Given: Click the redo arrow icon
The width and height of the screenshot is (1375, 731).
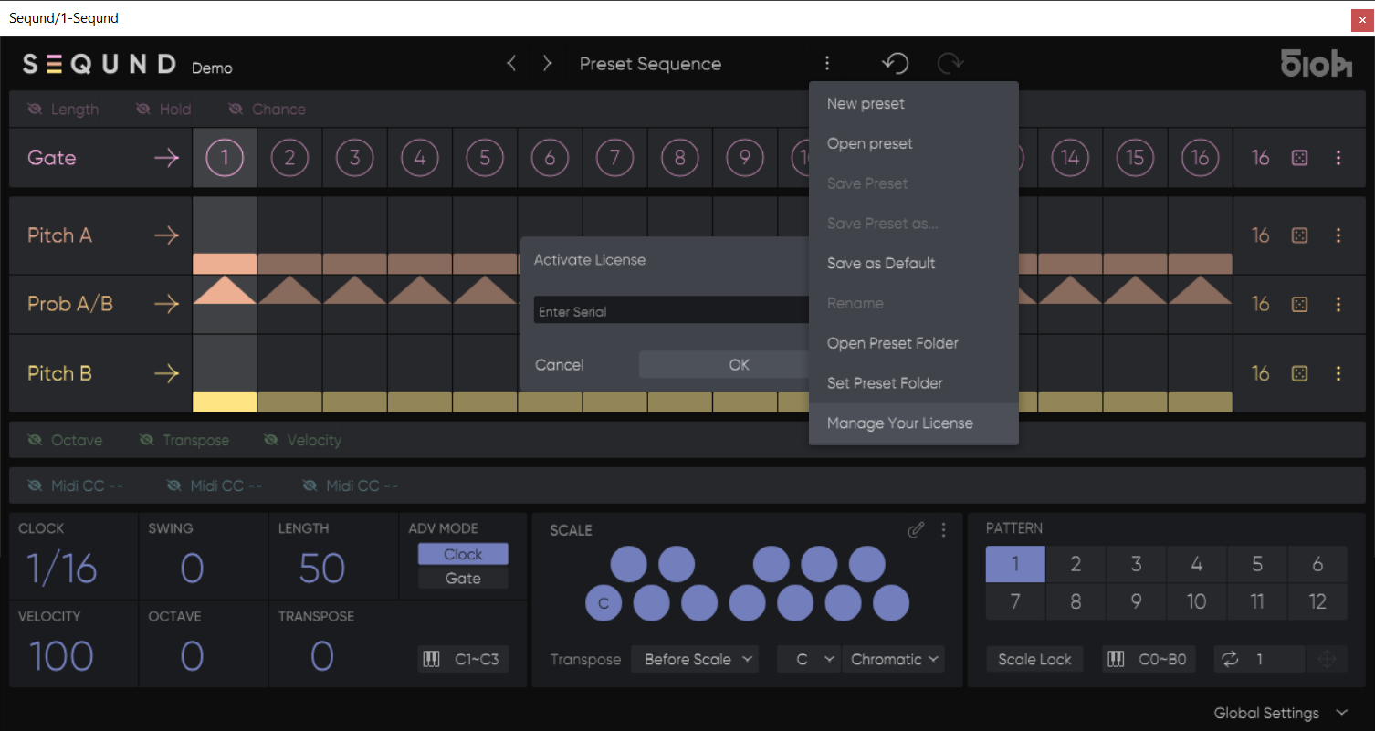Looking at the screenshot, I should pos(950,63).
